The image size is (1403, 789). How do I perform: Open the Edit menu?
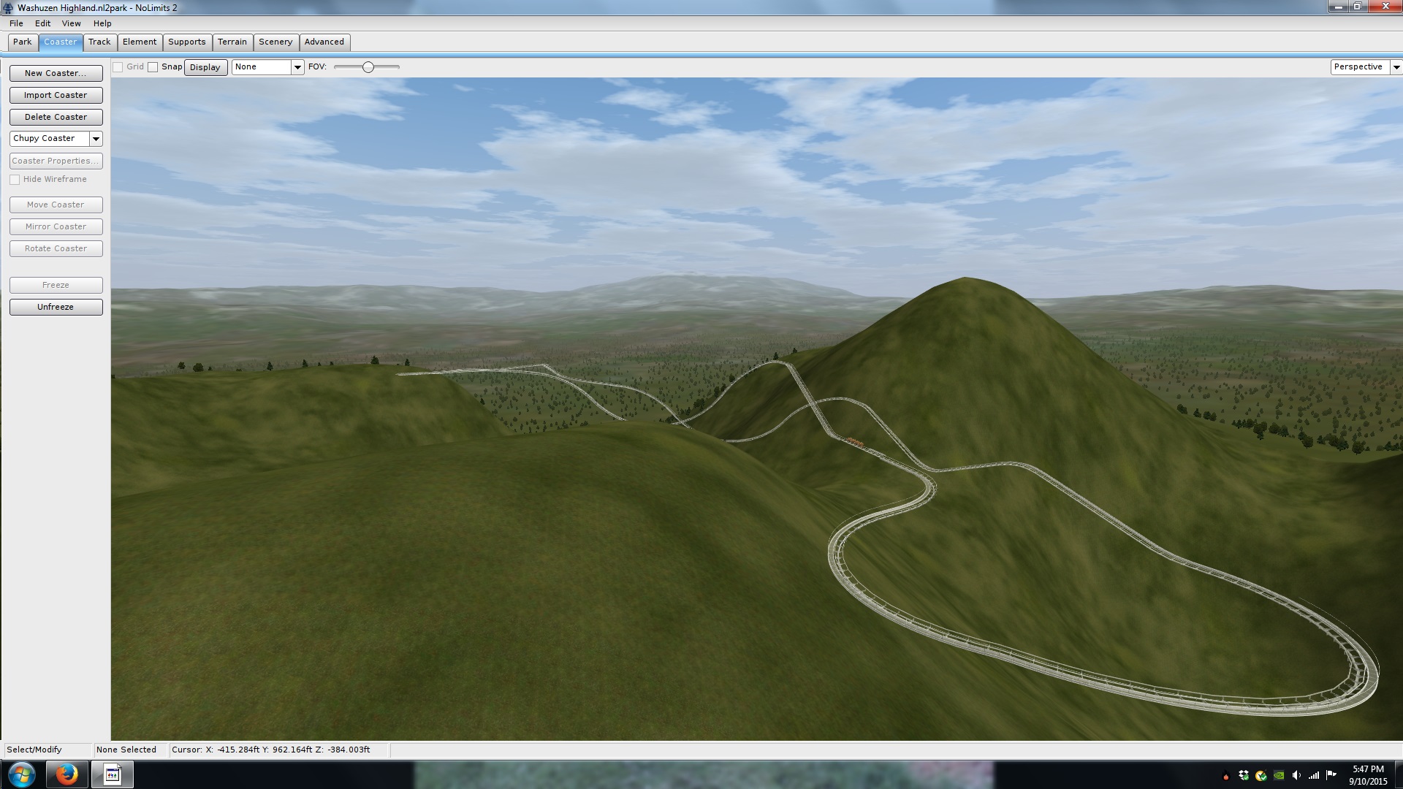coord(42,23)
